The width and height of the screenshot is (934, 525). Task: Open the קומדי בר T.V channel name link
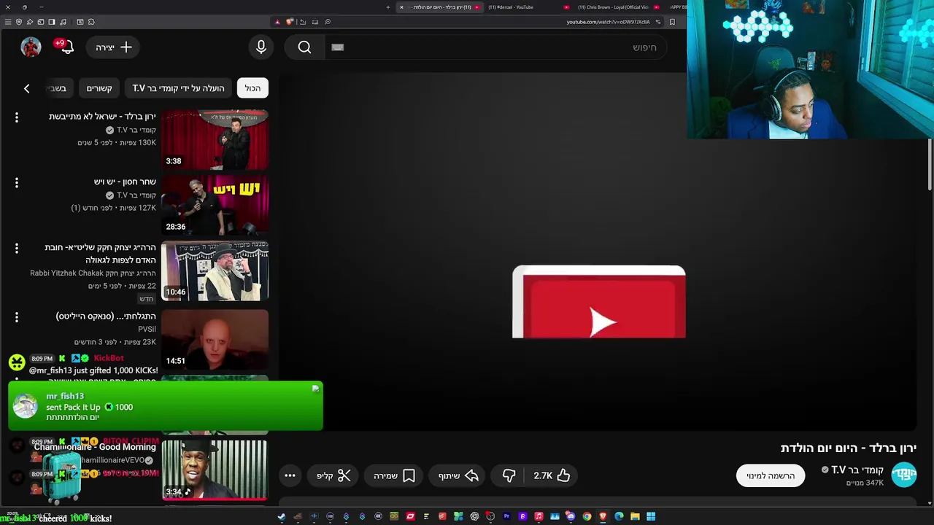[857, 470]
